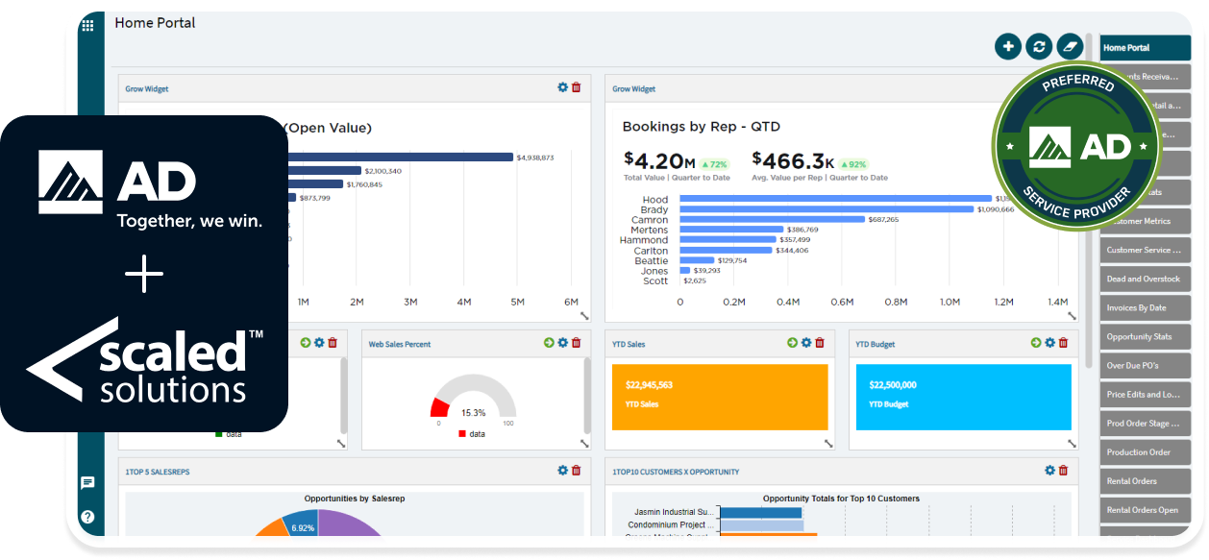Click the Web Sales Percent gauge
1209x560 pixels.
(473, 395)
